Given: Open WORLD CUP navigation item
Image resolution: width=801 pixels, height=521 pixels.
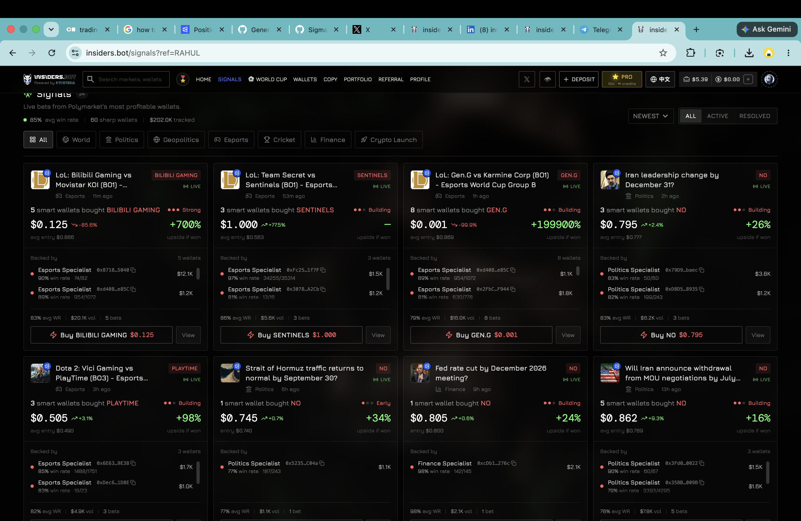Looking at the screenshot, I should coord(268,79).
